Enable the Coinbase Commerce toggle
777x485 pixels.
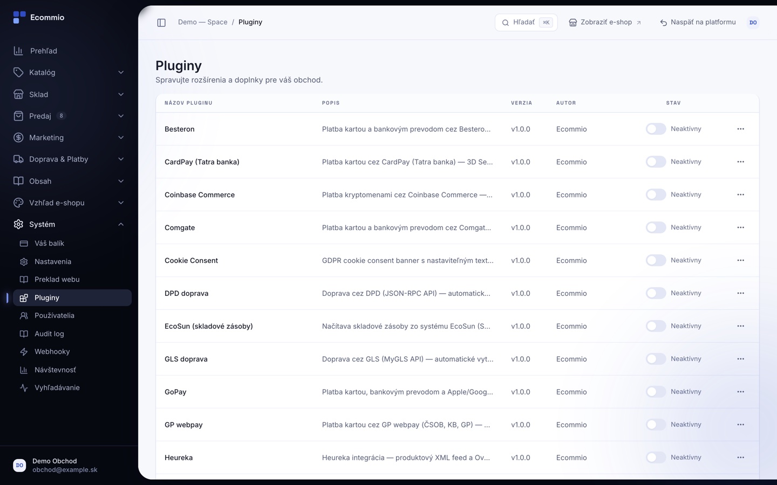[x=656, y=195]
